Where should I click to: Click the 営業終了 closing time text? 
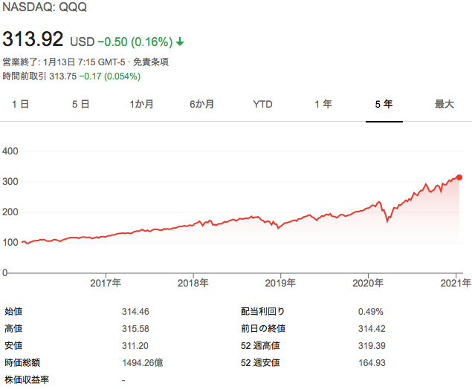pos(64,62)
